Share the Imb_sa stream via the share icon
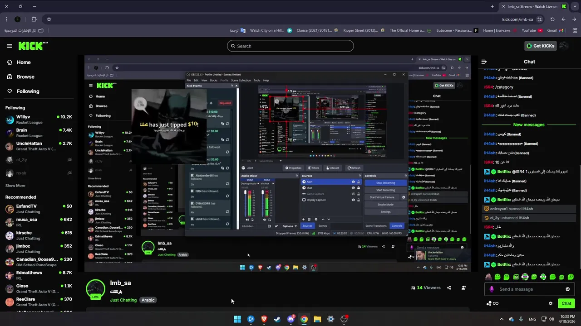 point(449,288)
